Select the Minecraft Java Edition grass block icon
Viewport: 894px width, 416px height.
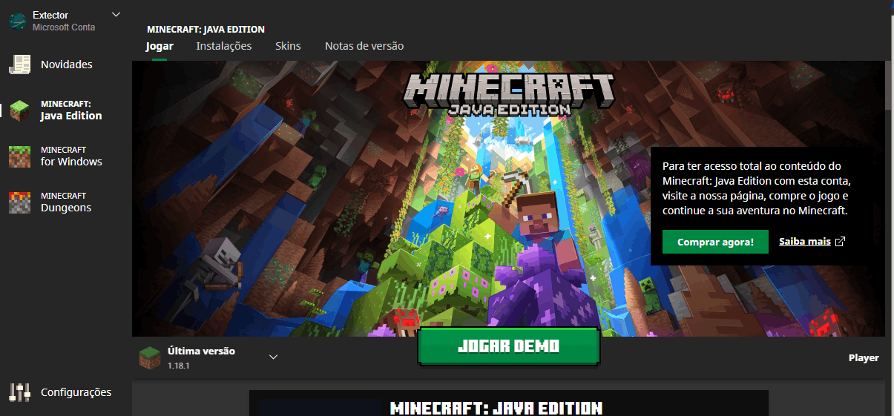click(x=19, y=110)
